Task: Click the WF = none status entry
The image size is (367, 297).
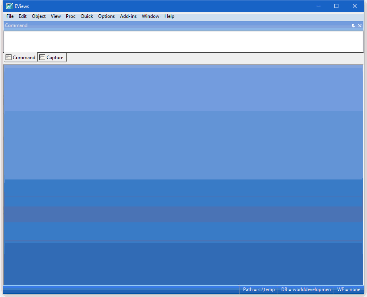Action: [348, 289]
